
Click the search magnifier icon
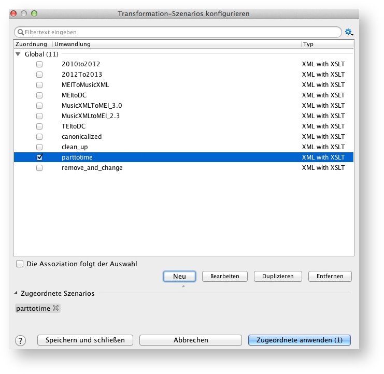coord(20,32)
